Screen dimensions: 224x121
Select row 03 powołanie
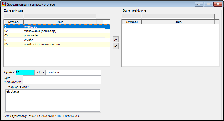click(x=57, y=35)
